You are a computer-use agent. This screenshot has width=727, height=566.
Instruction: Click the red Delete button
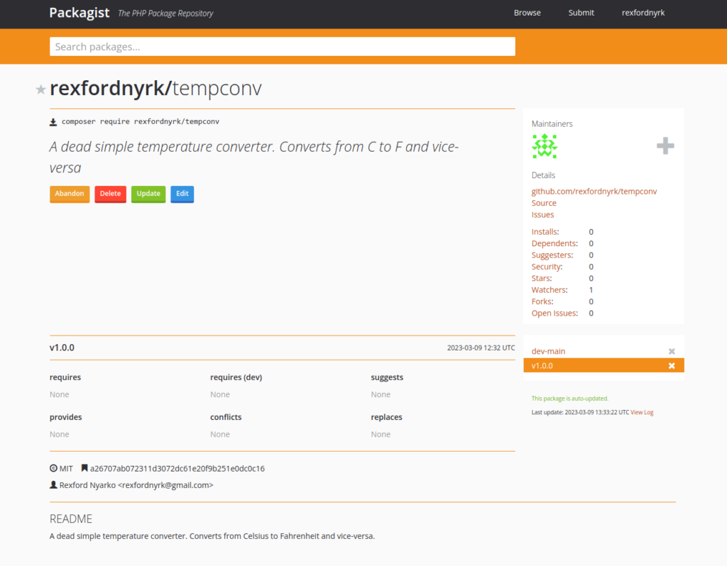click(x=110, y=194)
